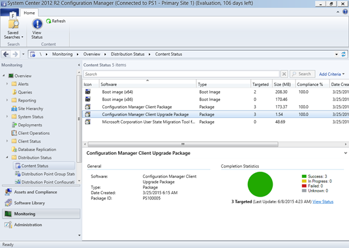Click the Alerts folder icon
Image resolution: width=349 pixels, height=248 pixels.
click(14, 84)
